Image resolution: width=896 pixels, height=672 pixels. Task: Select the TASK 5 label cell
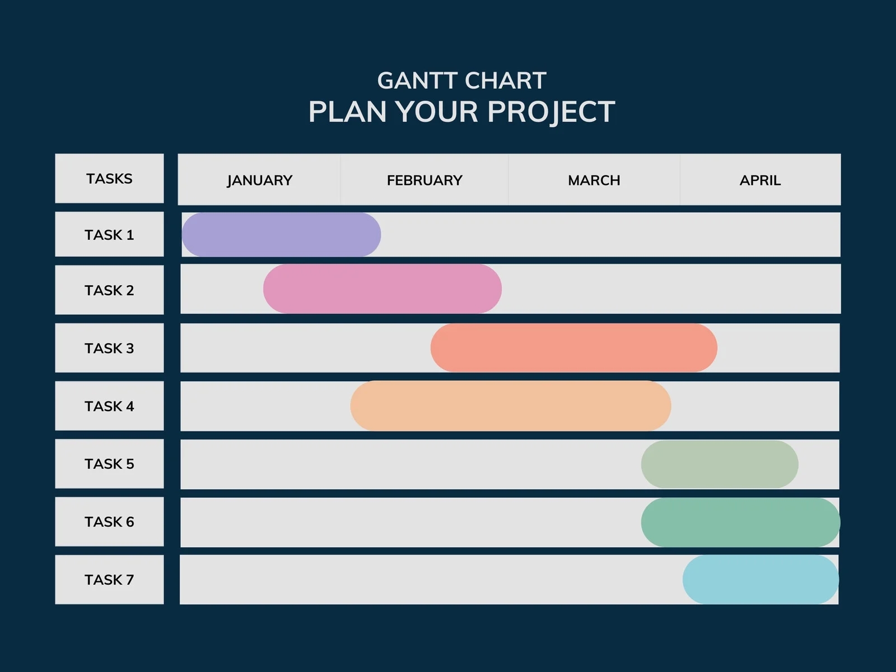109,464
